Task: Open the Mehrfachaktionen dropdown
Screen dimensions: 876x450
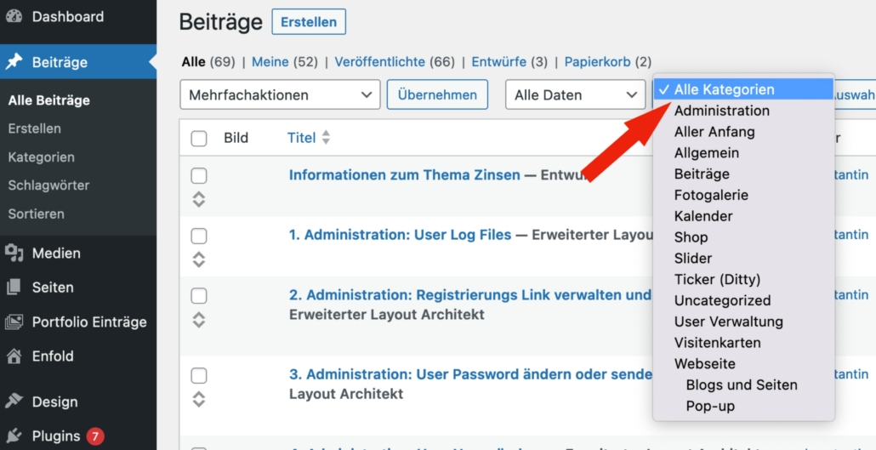Action: click(x=280, y=95)
